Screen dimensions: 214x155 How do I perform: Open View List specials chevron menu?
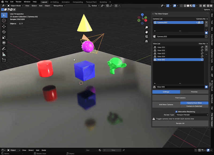coord(206,54)
